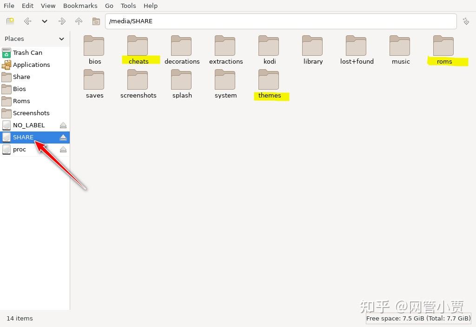Select the SHARE volume in the sidebar
The height and width of the screenshot is (327, 476).
pos(23,137)
